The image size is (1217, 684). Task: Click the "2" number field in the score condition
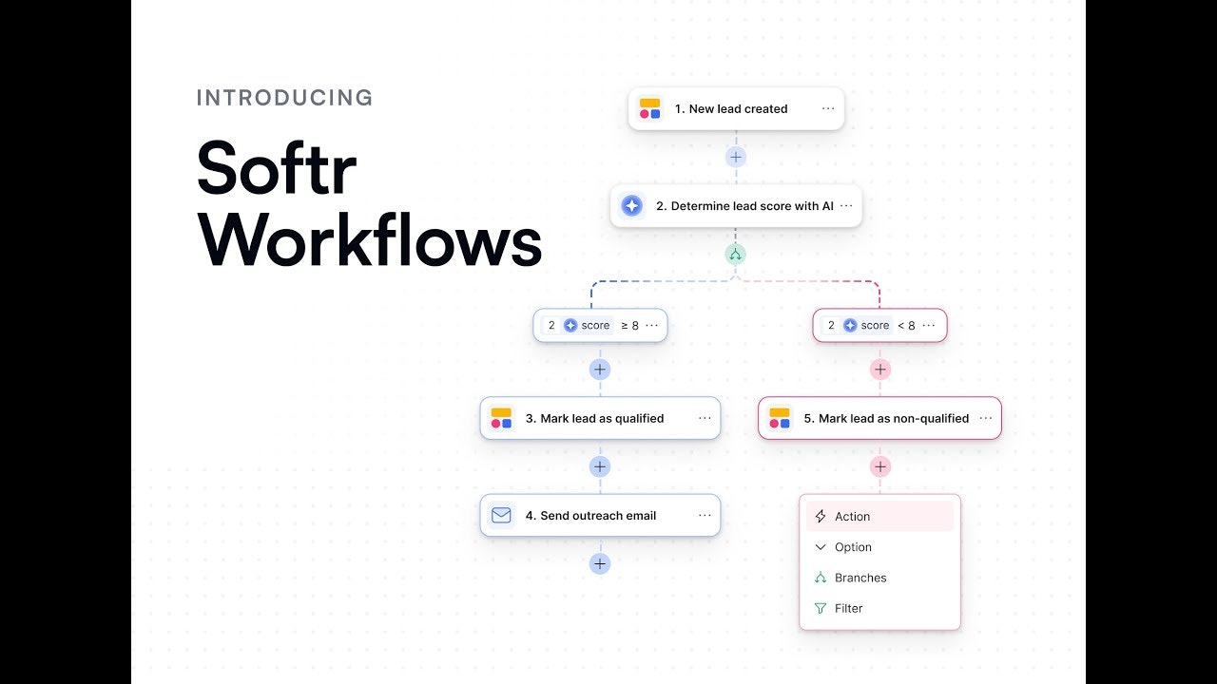pos(551,325)
